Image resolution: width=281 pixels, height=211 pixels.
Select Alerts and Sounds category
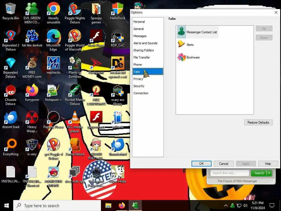(145, 43)
